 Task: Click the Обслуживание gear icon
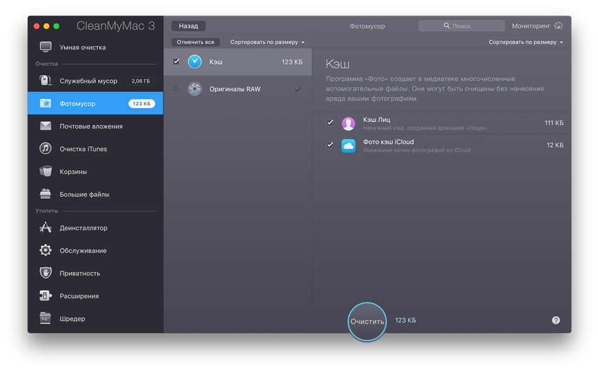tap(45, 251)
